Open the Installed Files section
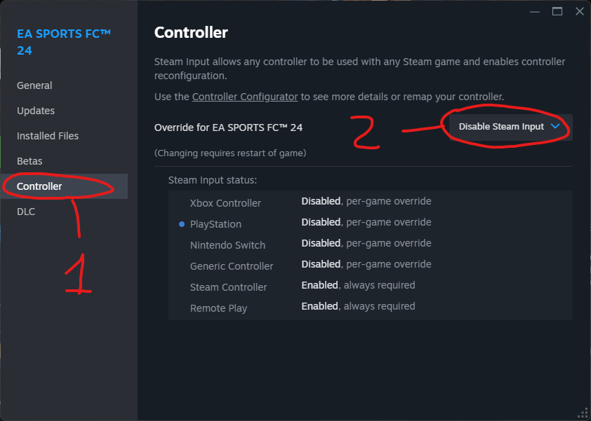The width and height of the screenshot is (591, 421). tap(48, 136)
